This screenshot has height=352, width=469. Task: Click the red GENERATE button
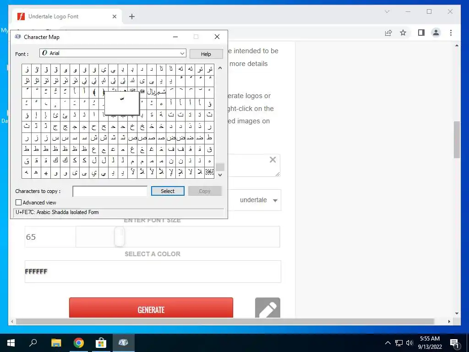[x=151, y=308]
